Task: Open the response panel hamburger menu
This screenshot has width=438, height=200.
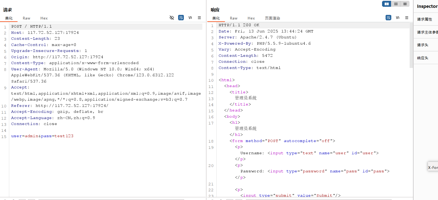Action: point(407,18)
